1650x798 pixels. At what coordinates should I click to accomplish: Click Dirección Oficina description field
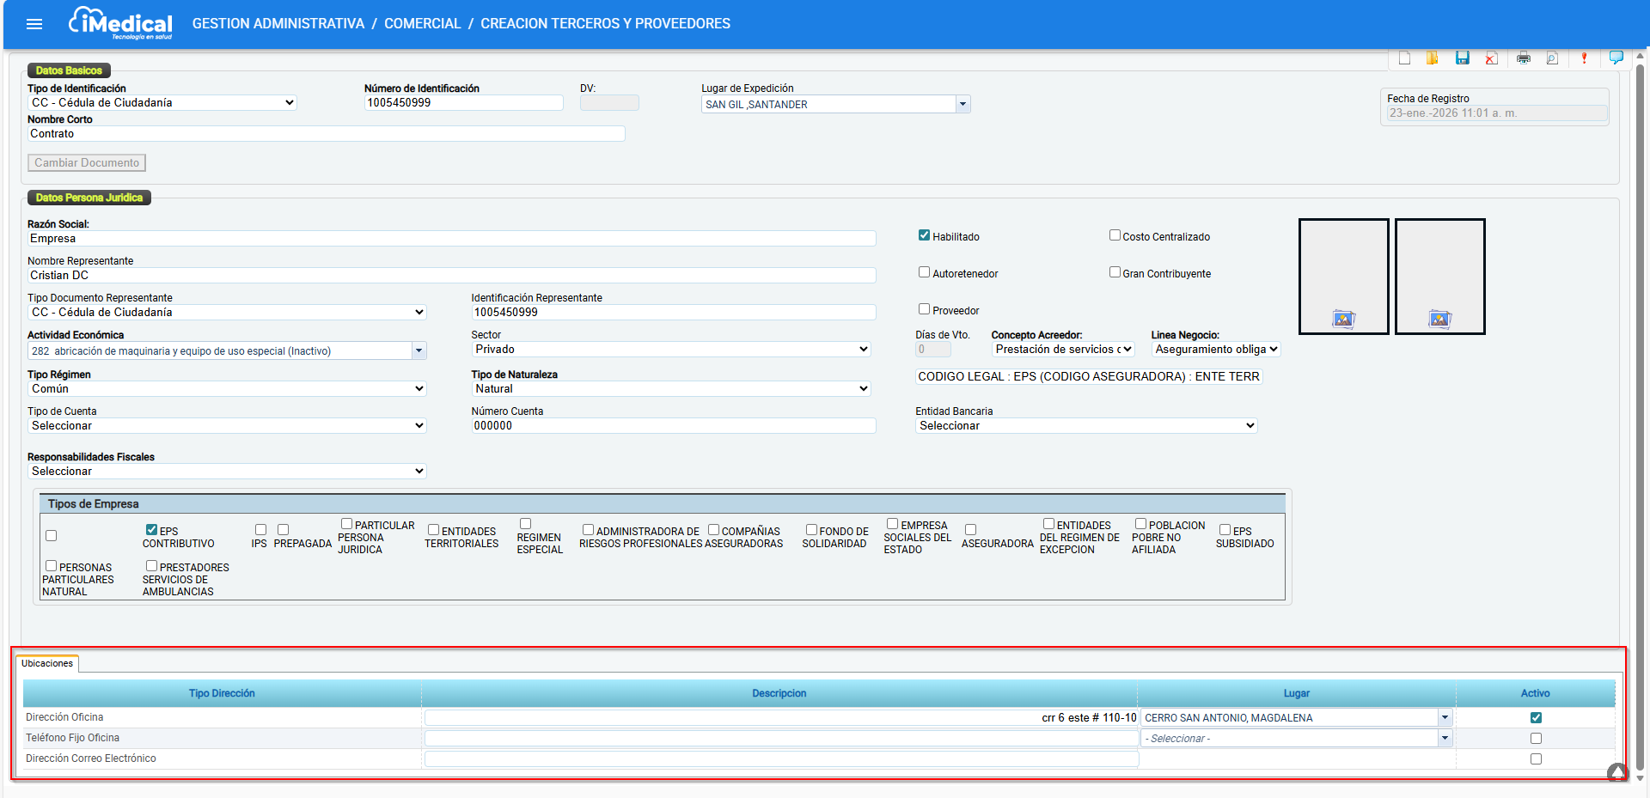(x=781, y=718)
